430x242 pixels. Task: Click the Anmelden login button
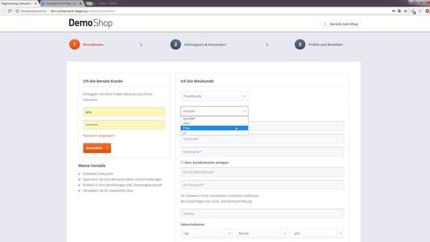point(97,148)
